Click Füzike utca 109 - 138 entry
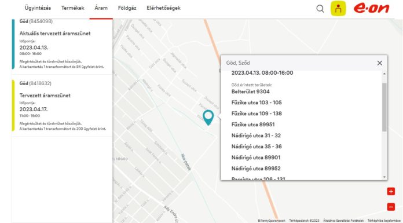This screenshot has height=223, width=403. [x=257, y=114]
